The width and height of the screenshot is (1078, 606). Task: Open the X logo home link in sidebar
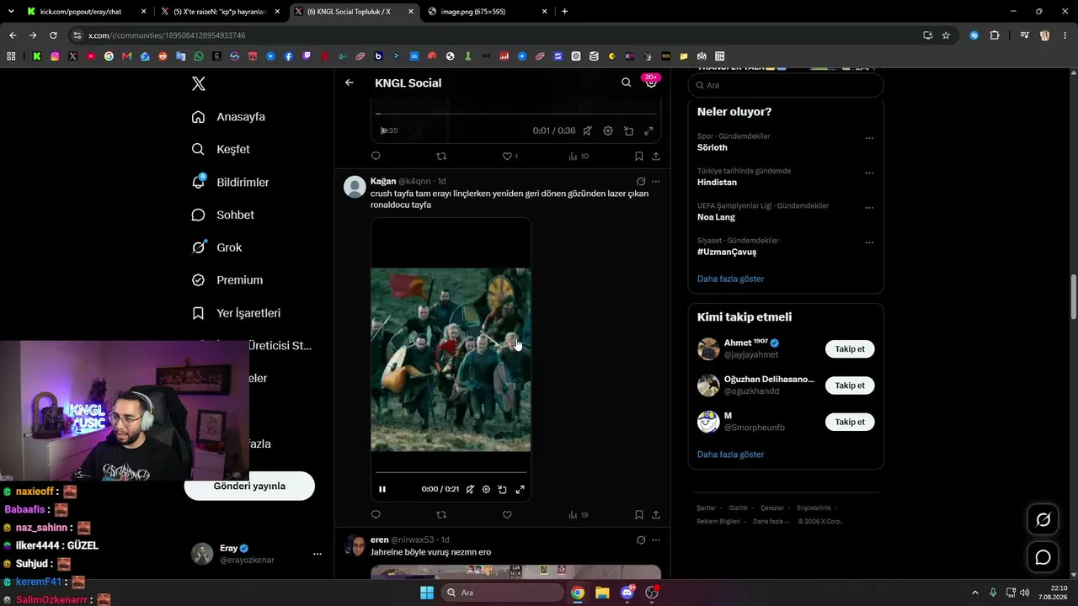199,83
